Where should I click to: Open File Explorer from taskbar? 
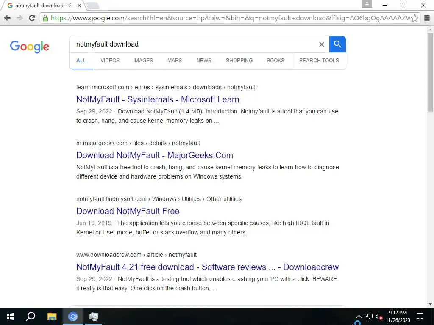[x=52, y=317]
